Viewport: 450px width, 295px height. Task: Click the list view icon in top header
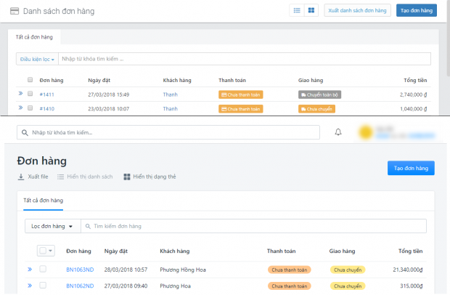pos(297,11)
